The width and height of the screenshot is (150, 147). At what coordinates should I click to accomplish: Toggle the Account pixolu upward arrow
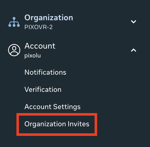pyautogui.click(x=134, y=50)
